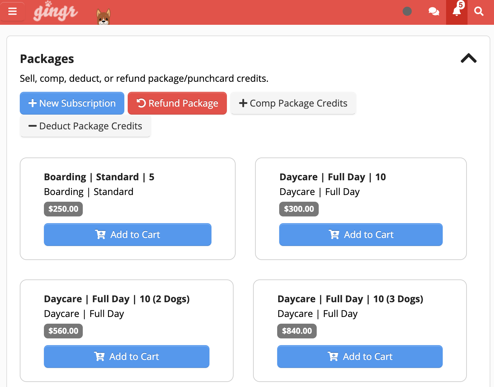
Task: Click the notification count badge showing 5
Action: 461,5
